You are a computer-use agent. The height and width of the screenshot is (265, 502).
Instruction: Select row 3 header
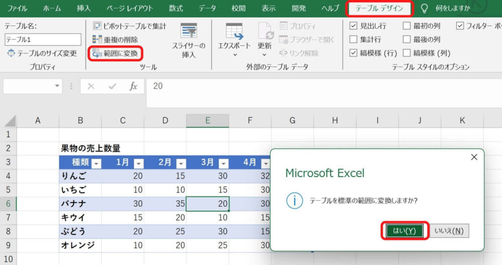9,162
